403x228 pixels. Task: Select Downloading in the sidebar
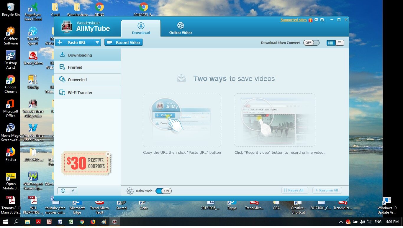click(87, 55)
